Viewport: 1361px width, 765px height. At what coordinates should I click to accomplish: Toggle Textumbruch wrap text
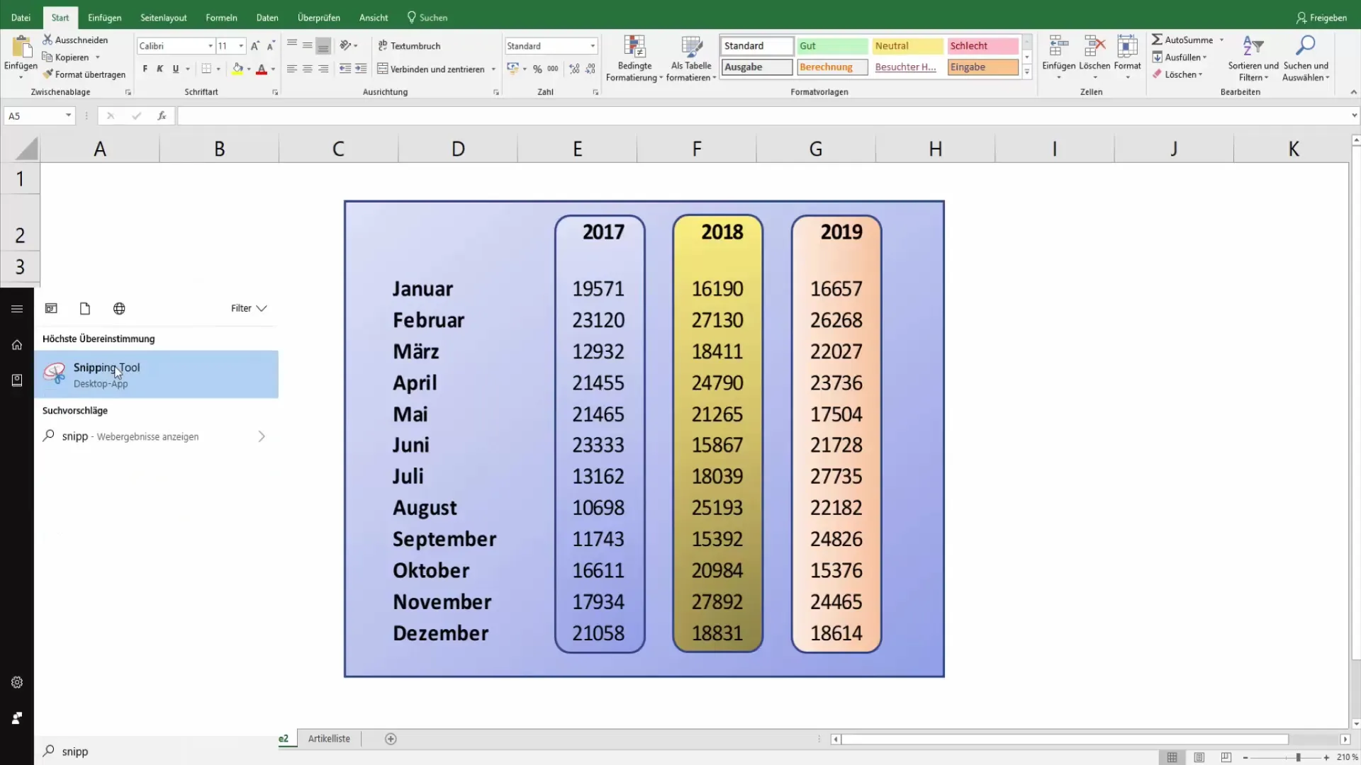click(409, 45)
